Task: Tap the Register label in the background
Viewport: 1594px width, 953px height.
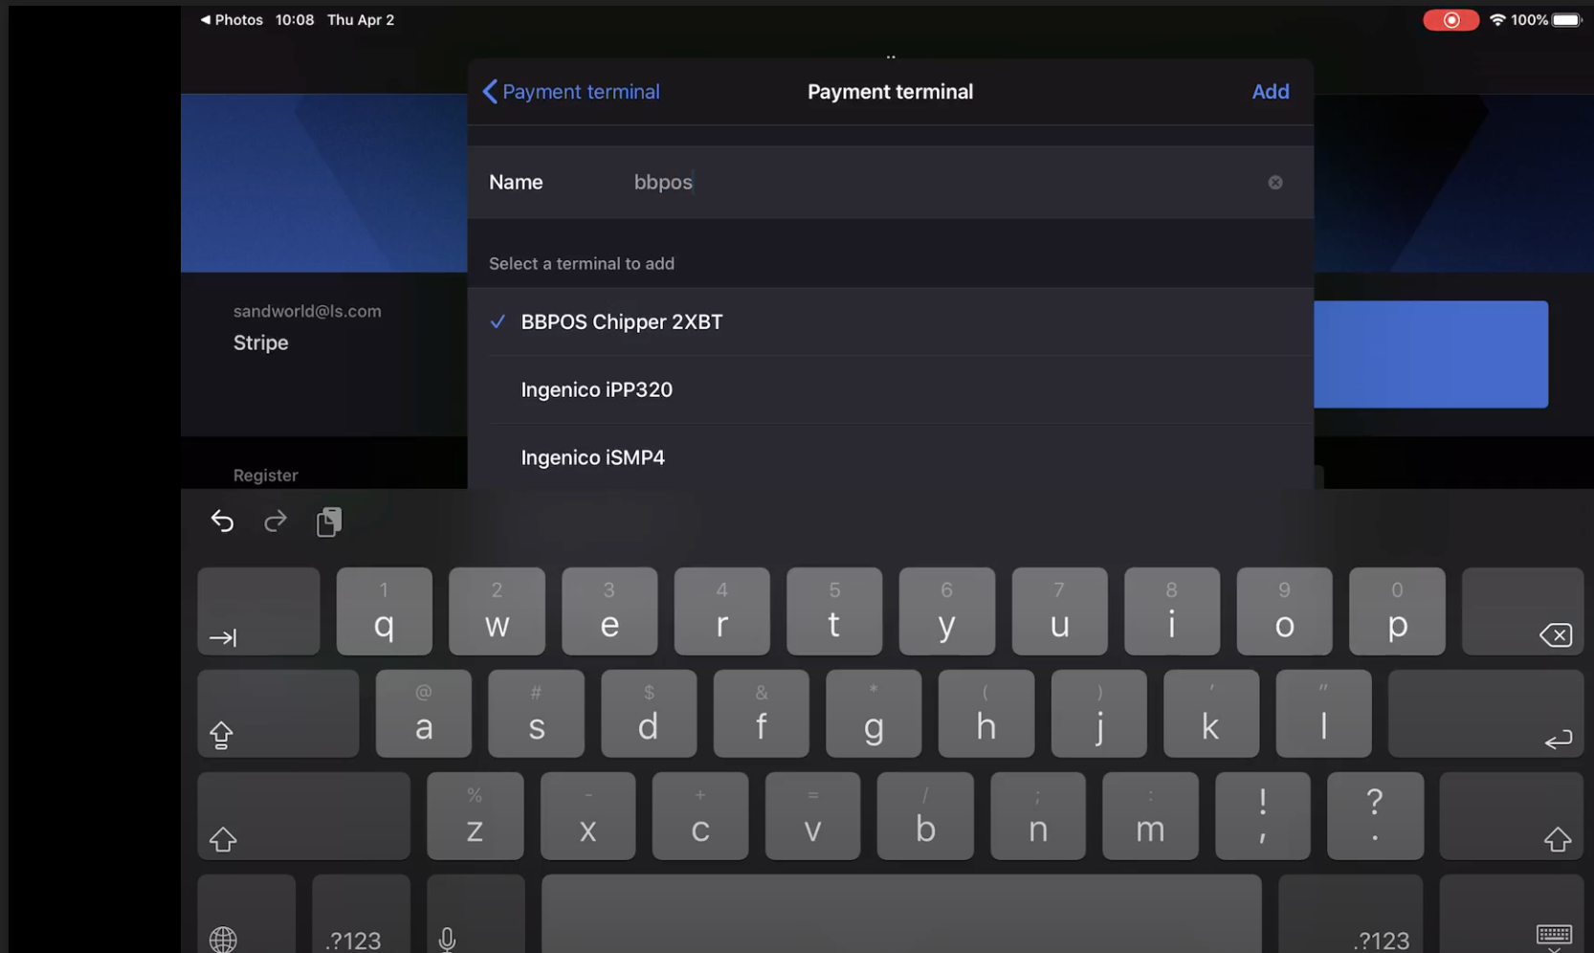Action: (266, 476)
